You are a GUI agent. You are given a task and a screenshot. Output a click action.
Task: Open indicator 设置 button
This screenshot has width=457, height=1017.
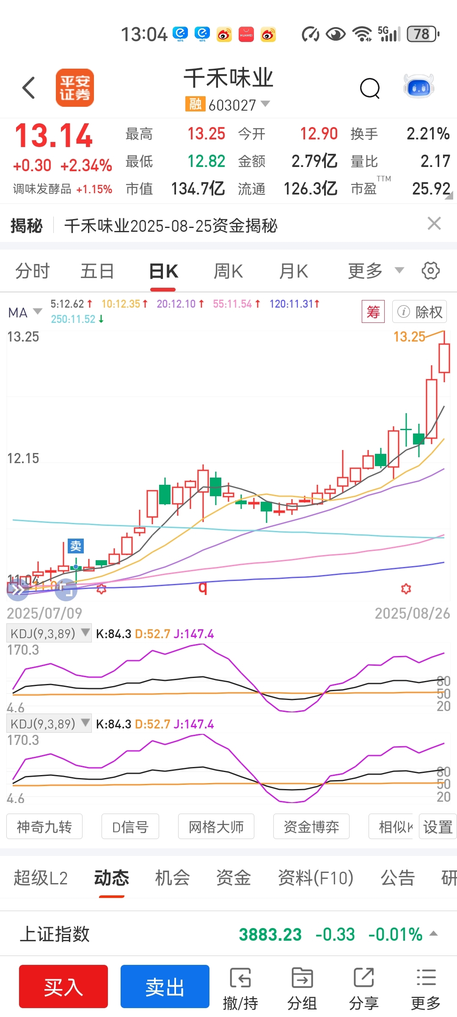(438, 826)
